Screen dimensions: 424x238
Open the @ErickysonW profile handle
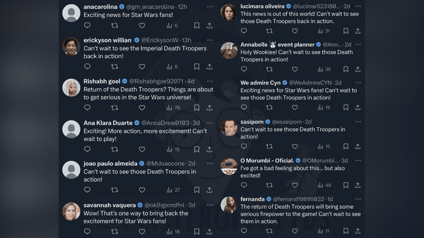(160, 40)
